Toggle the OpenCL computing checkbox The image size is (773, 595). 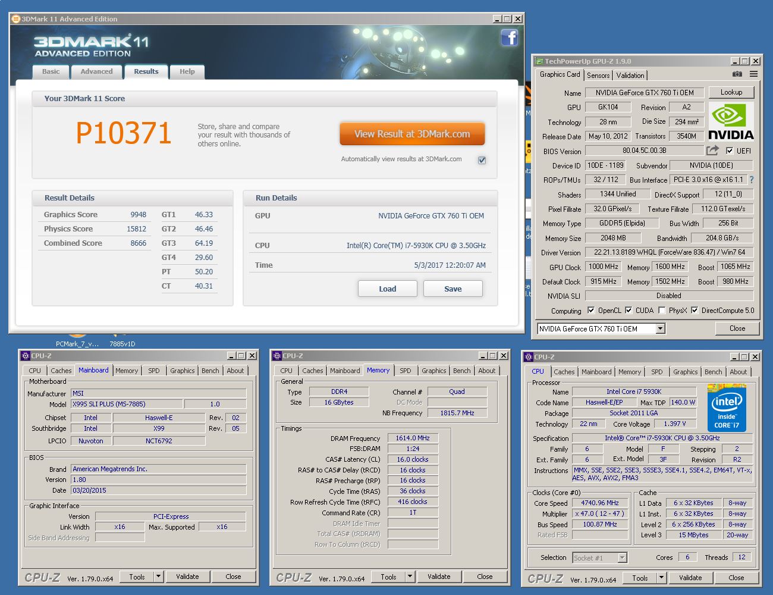tap(591, 310)
